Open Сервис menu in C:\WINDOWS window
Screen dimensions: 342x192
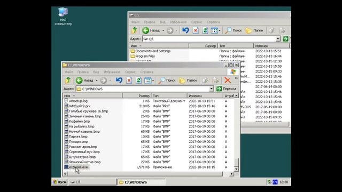tap(130, 72)
